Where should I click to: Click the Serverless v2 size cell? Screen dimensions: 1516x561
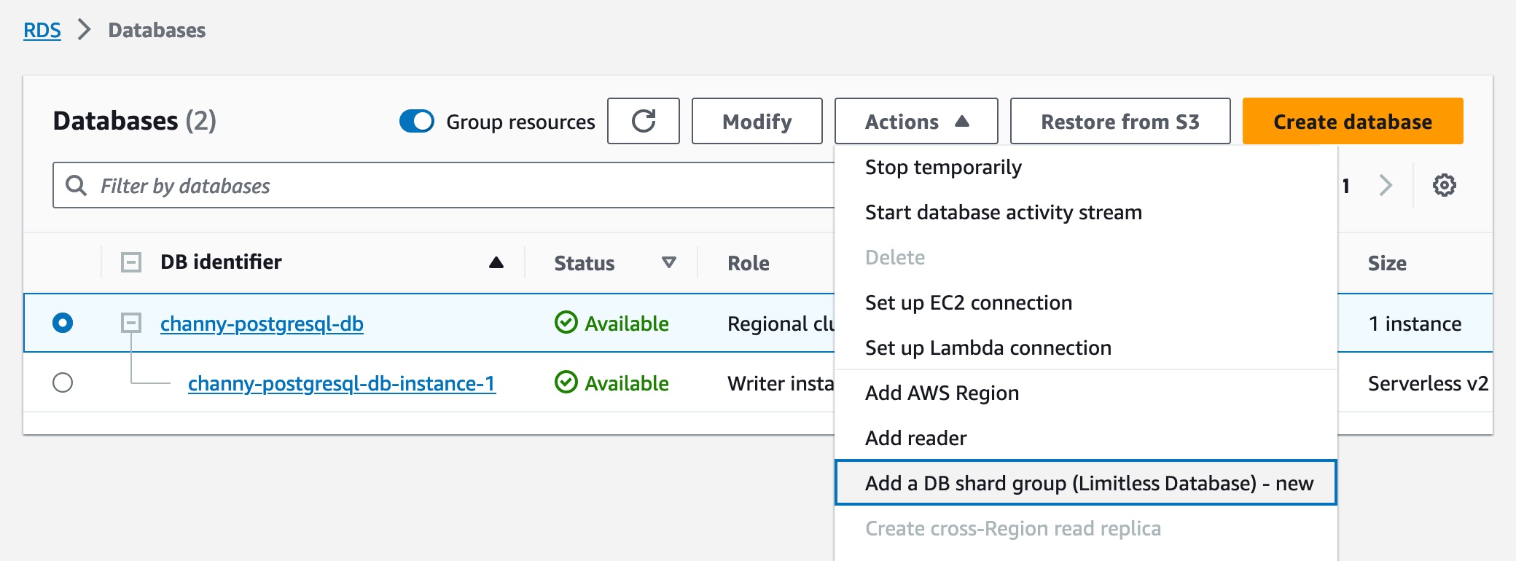[1428, 383]
